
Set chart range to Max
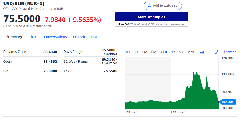(191, 52)
